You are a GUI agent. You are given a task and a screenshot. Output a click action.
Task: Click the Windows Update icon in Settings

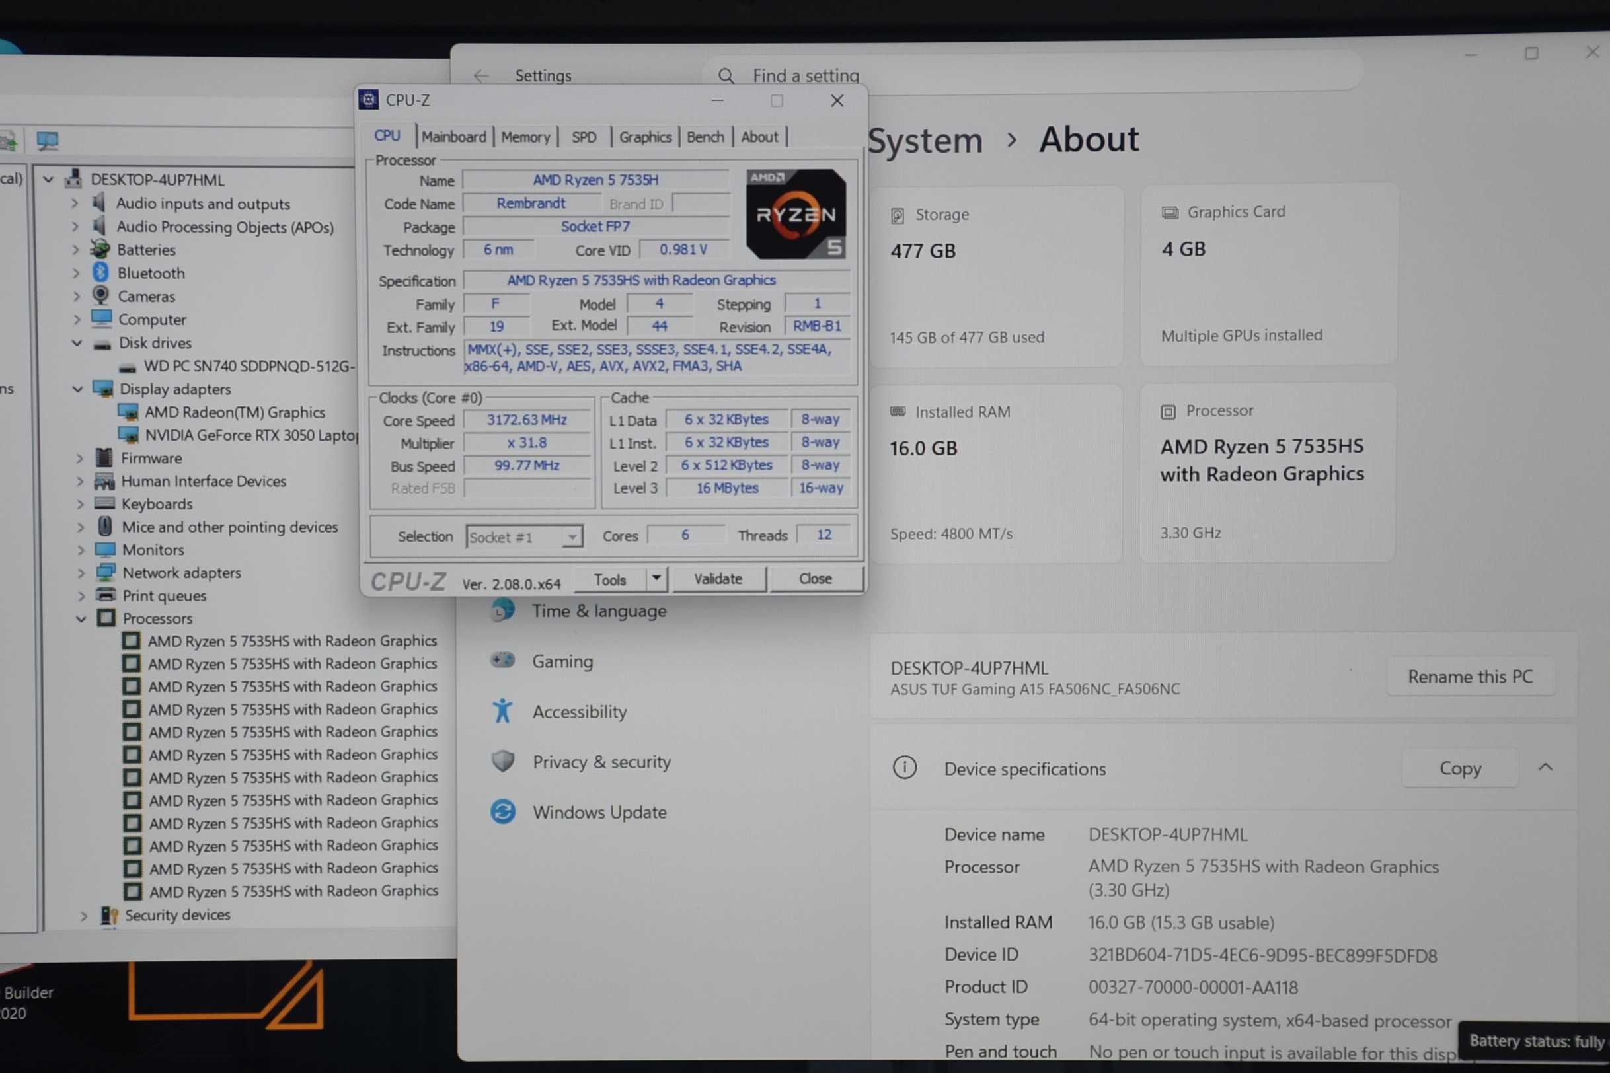[x=503, y=811]
